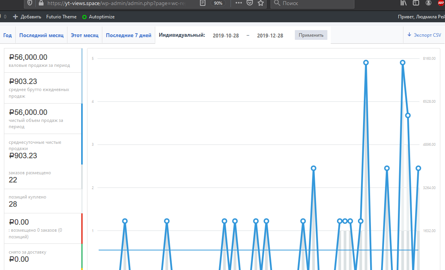Switch to the Этот месяц tab
Viewport: 445px width, 270px height.
[x=85, y=35]
